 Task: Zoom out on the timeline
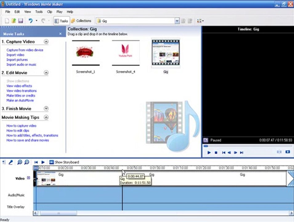tap(27, 162)
